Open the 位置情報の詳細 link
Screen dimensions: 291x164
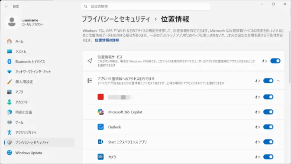pyautogui.click(x=107, y=40)
